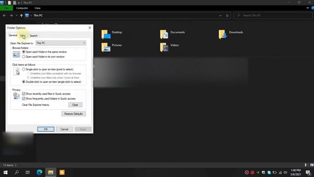Go back using the back arrow
The width and height of the screenshot is (314, 177).
coord(4,15)
